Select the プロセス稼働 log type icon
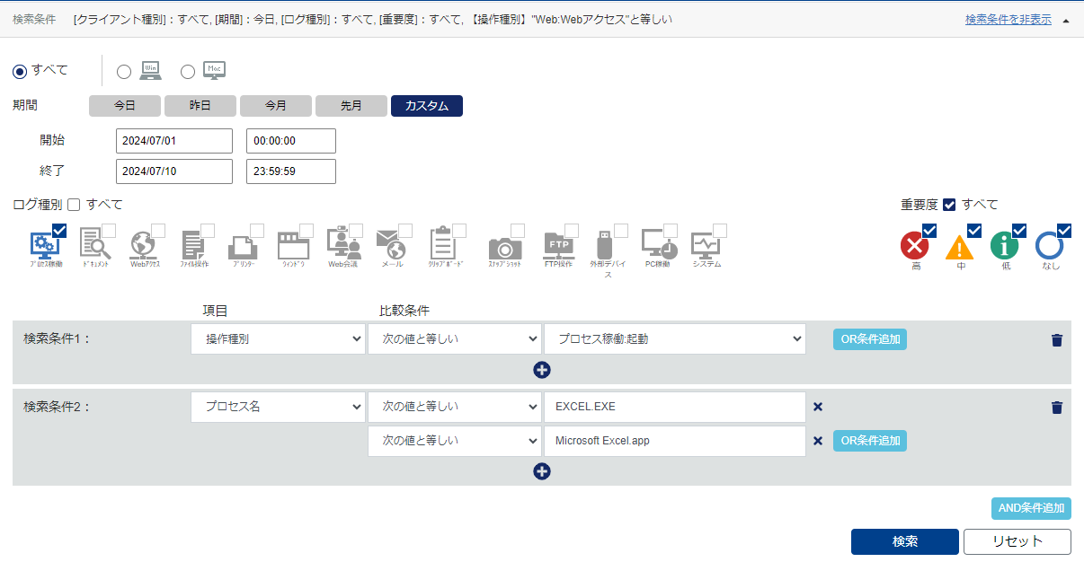The image size is (1084, 562). coord(45,244)
